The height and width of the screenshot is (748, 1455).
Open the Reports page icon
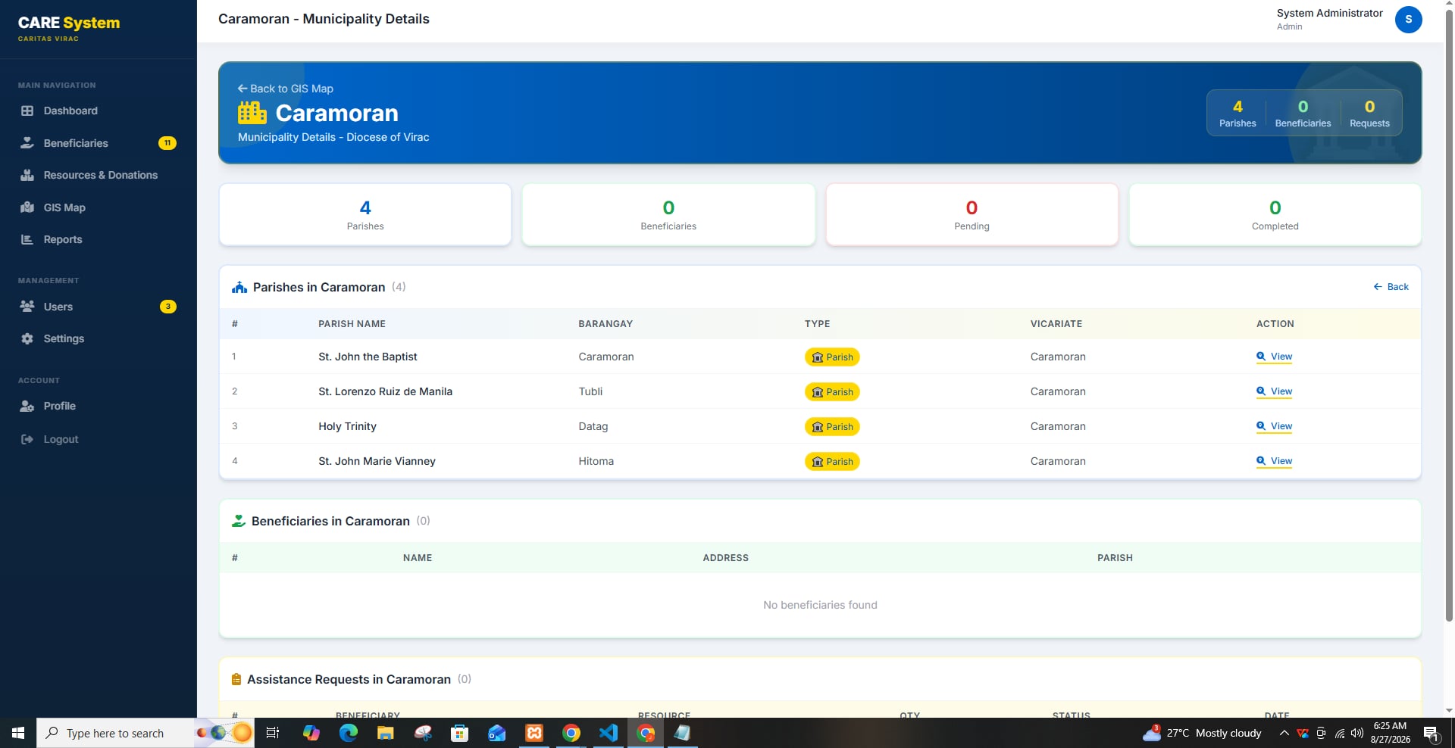[x=27, y=239]
